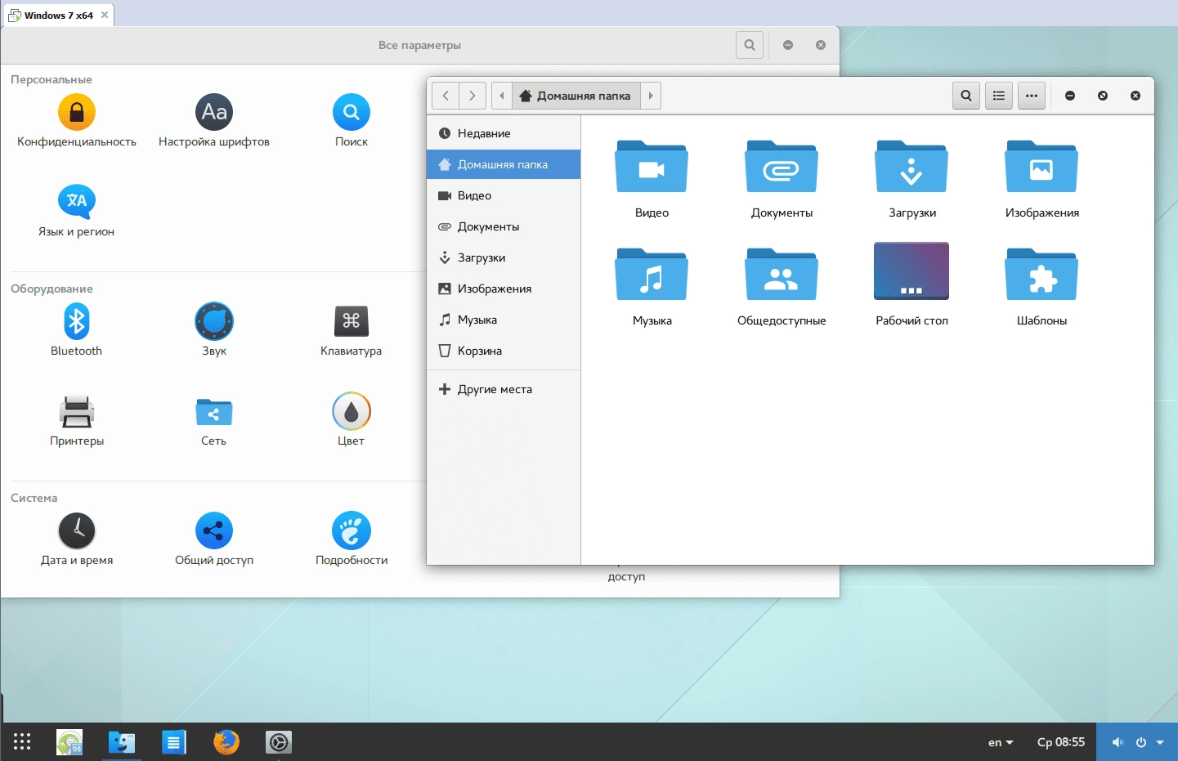1178x761 pixels.
Task: Select Видео in the sidebar
Action: [x=504, y=195]
